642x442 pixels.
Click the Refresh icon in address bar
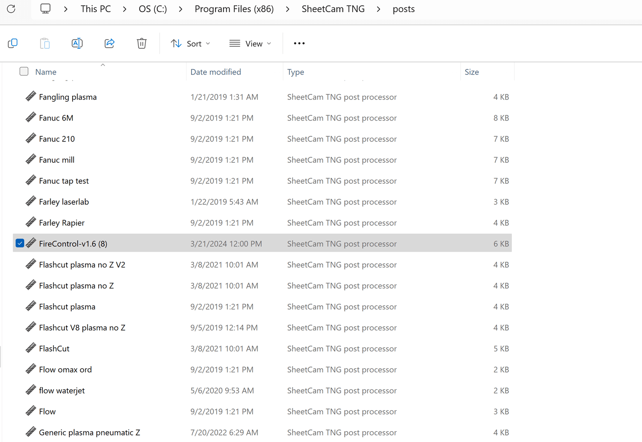coord(11,9)
